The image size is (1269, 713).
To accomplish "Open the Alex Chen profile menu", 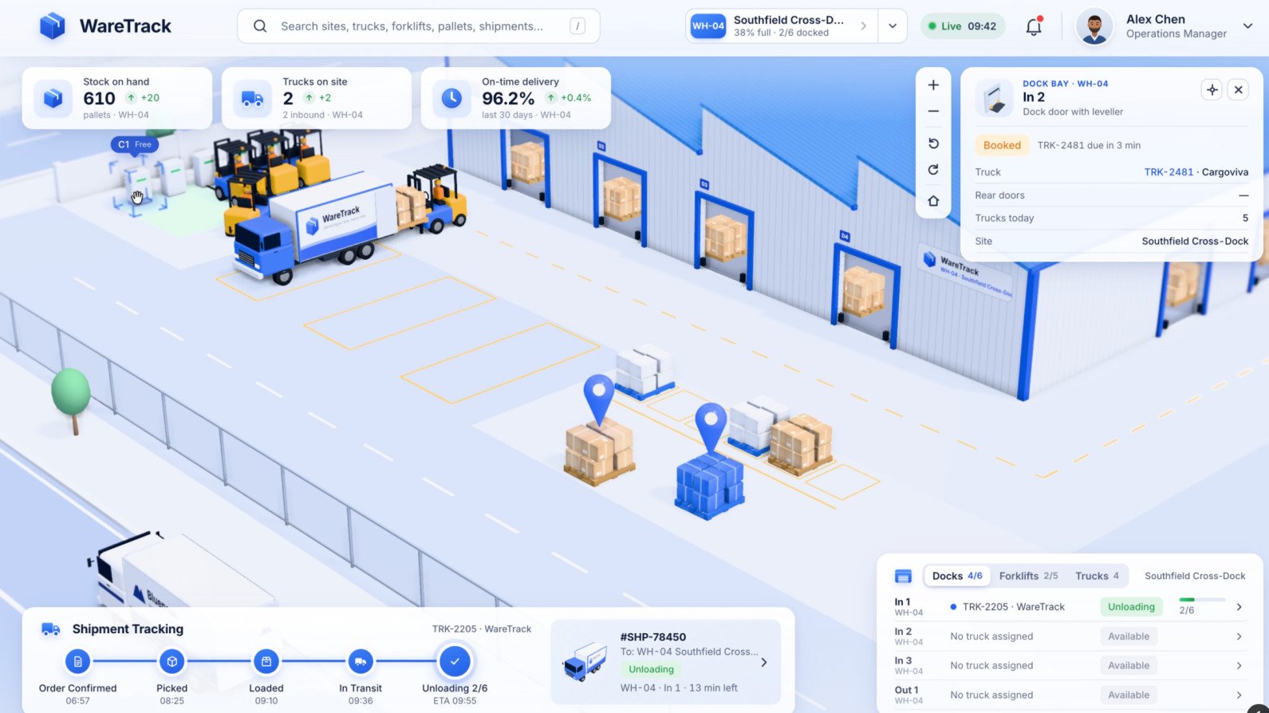I will point(1247,26).
